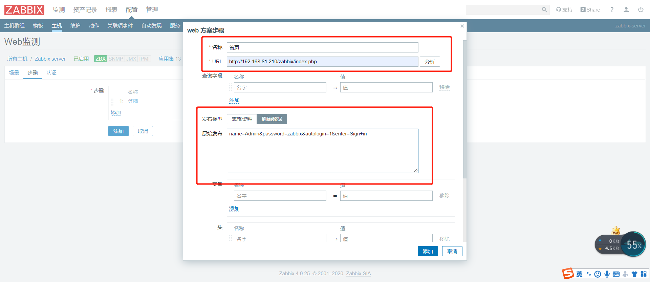
Task: Click dialog 添加 submit button
Action: 428,252
